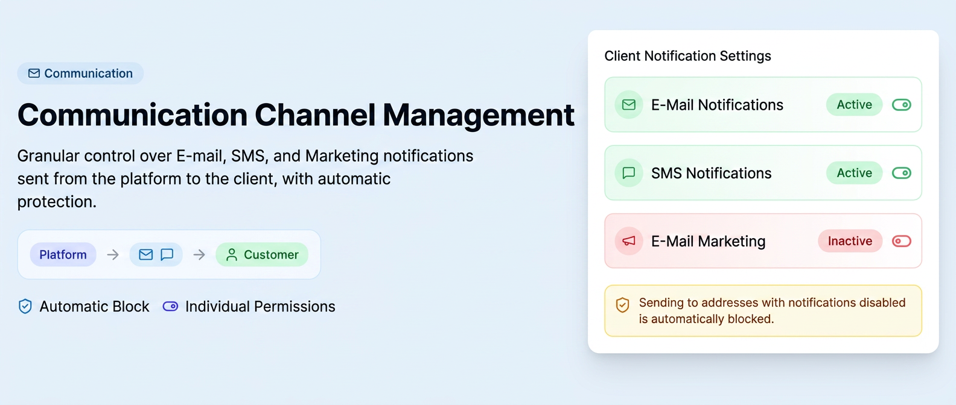This screenshot has width=956, height=405.
Task: Click the Platform pill
Action: point(63,255)
